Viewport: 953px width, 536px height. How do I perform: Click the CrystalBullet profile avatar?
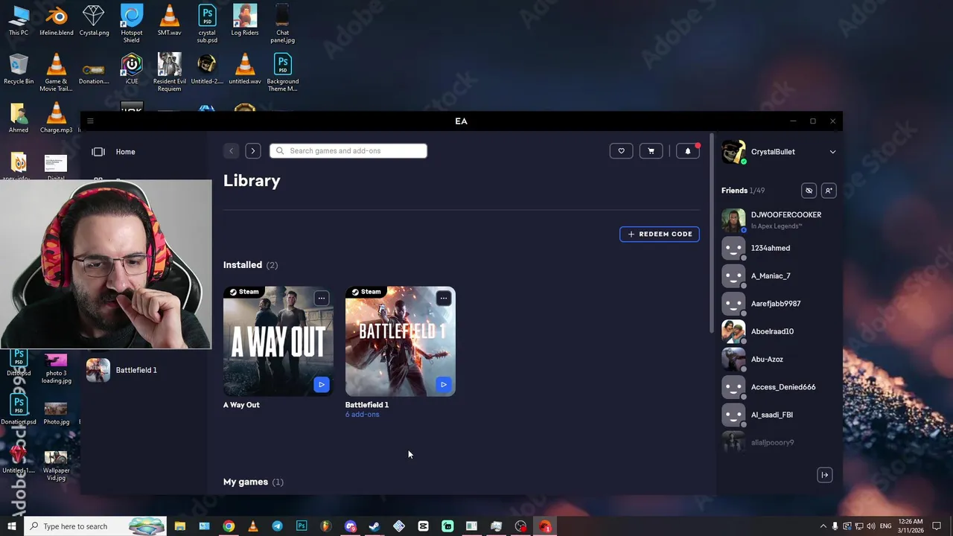[733, 152]
